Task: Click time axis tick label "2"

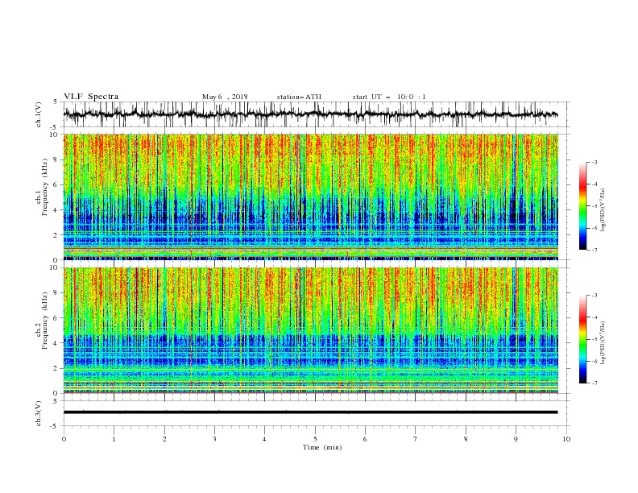Action: coord(164,439)
